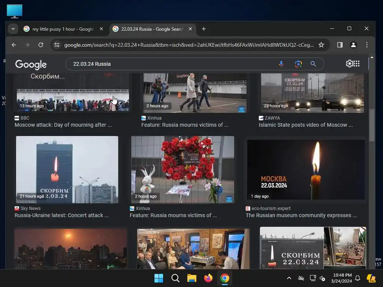Open Sky News candle tower image

pyautogui.click(x=67, y=170)
